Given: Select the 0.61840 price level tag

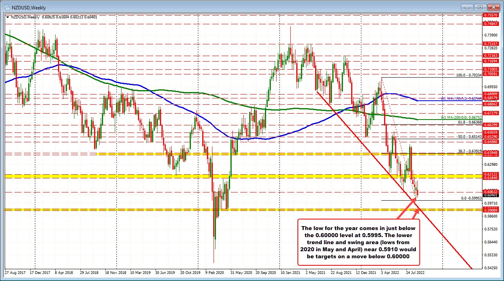Looking at the screenshot, I should (x=491, y=178).
